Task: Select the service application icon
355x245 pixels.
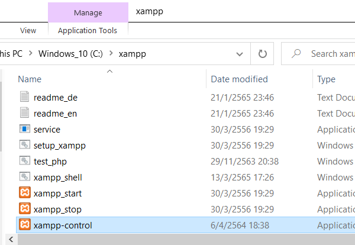Action: [x=24, y=129]
